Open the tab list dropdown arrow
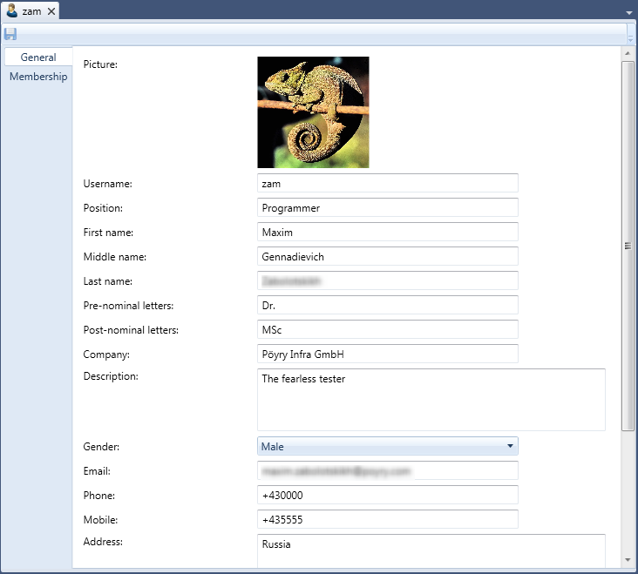 tap(629, 12)
